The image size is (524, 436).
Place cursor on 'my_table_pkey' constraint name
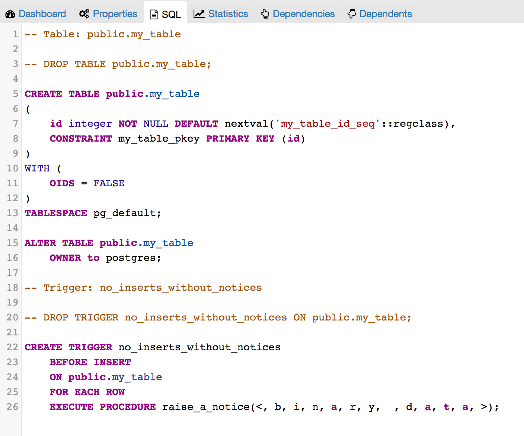[159, 139]
